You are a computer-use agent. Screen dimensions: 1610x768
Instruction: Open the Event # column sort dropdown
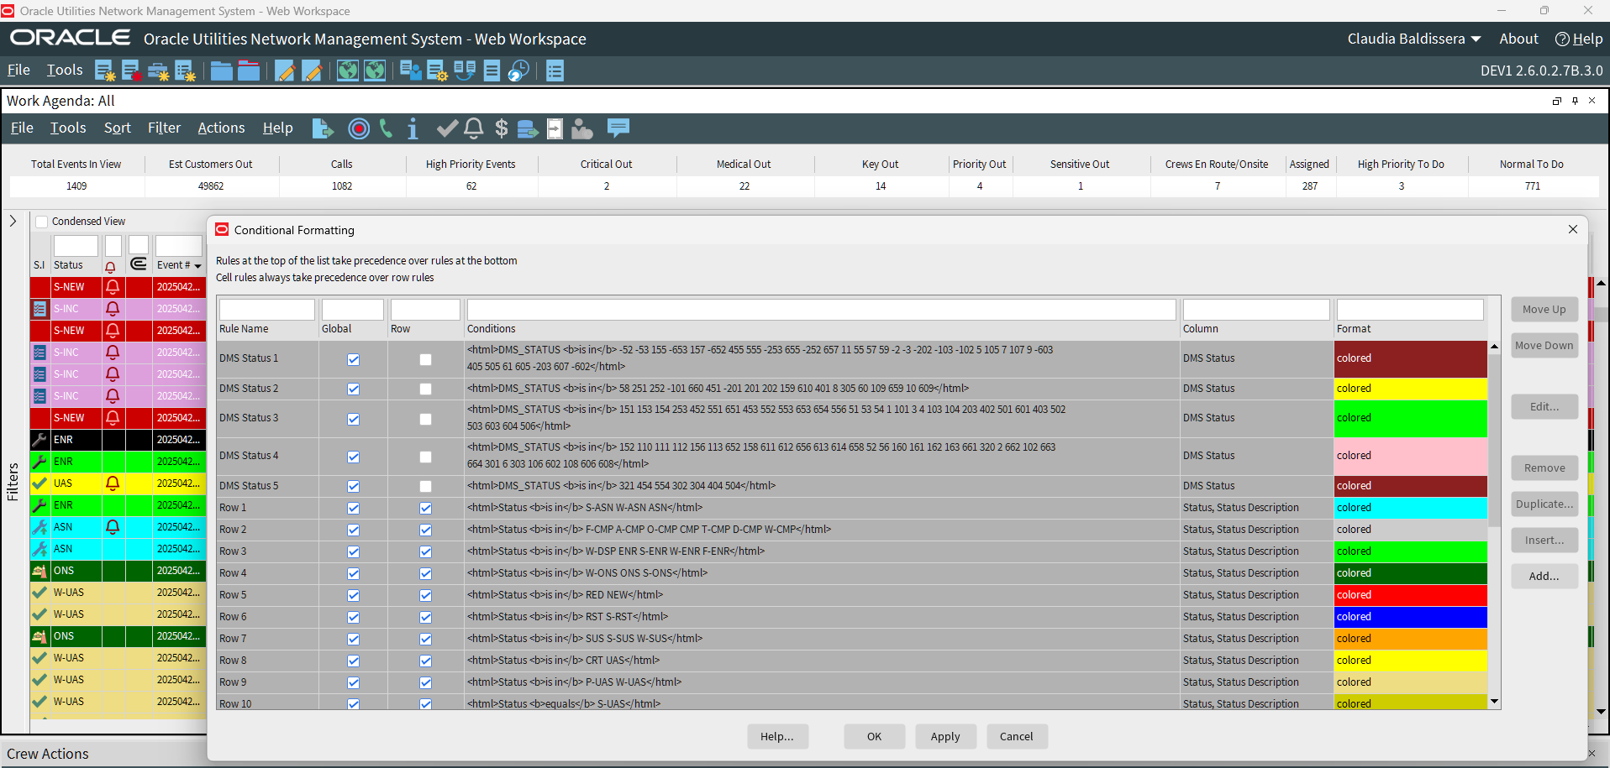click(197, 266)
